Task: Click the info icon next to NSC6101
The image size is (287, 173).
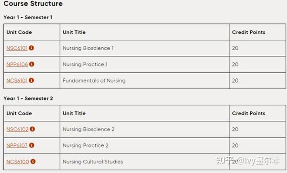Action: click(x=31, y=48)
